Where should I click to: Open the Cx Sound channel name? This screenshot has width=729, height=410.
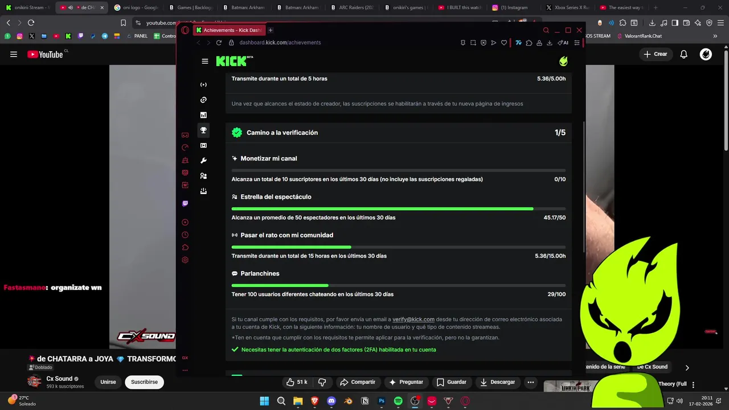click(x=59, y=379)
